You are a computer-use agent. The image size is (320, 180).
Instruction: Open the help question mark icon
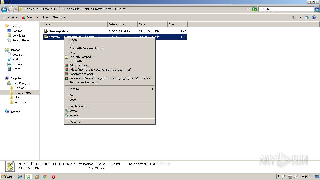coord(314,17)
